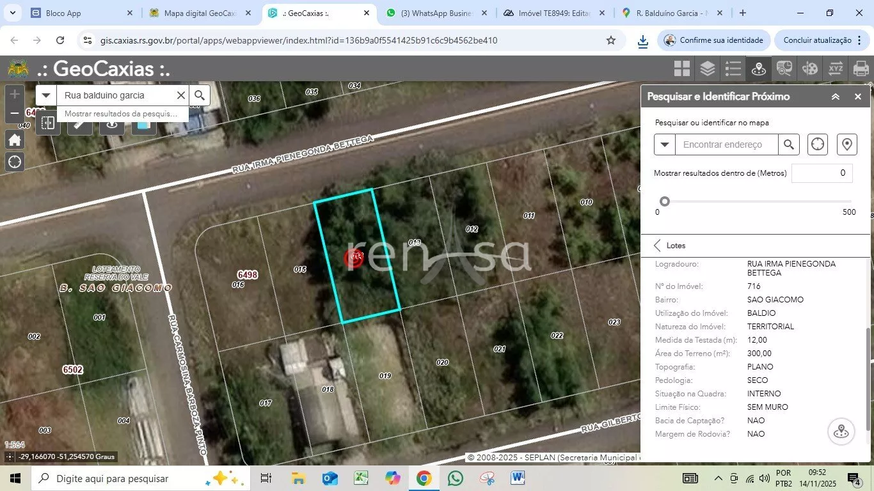Click the home extent button on map

[15, 140]
